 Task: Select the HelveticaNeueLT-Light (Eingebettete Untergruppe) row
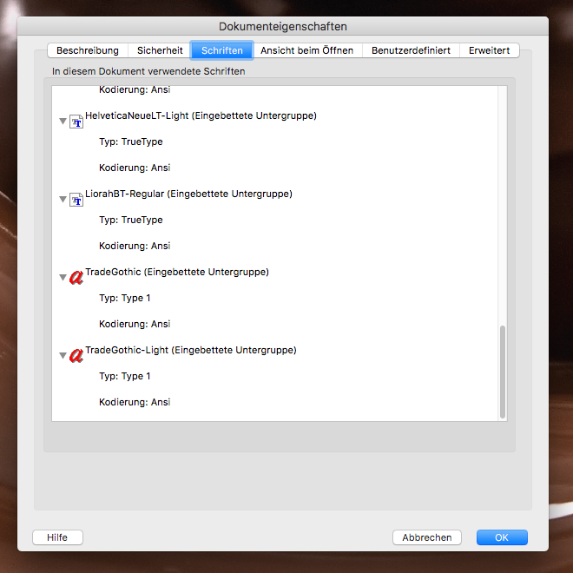(201, 115)
